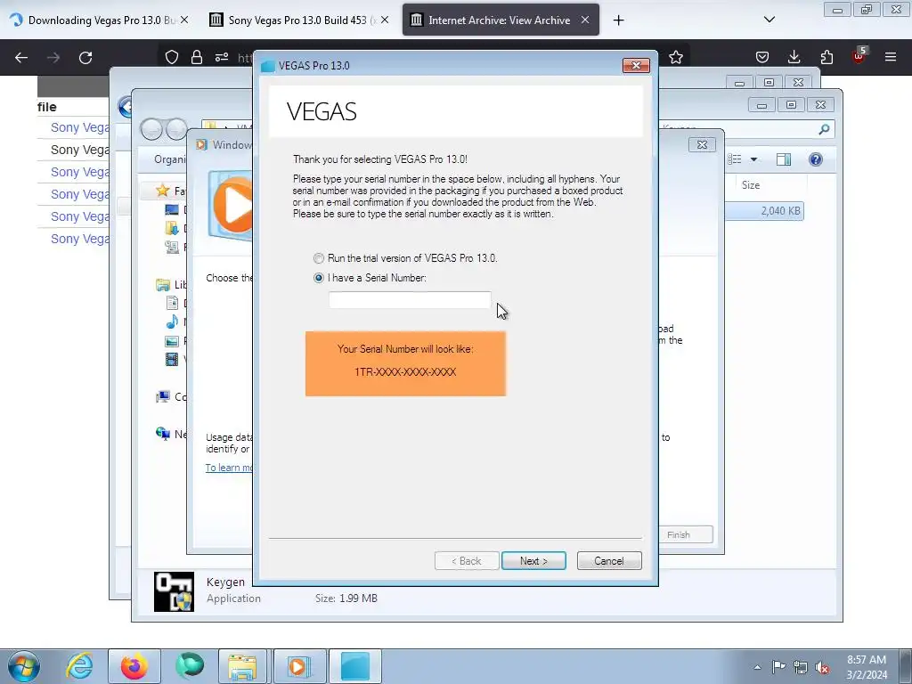Bookmark this page with star icon
Viewport: 912px width, 684px height.
[x=676, y=57]
